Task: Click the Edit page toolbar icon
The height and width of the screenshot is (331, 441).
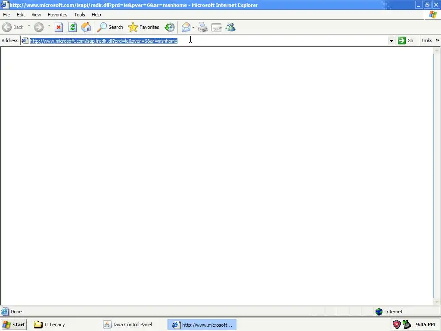Action: coord(217,27)
